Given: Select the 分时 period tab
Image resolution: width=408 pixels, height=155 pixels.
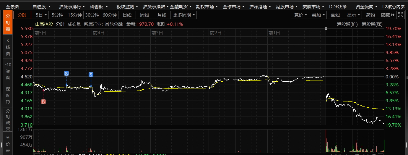Looking at the screenshot, I should point(22,15).
